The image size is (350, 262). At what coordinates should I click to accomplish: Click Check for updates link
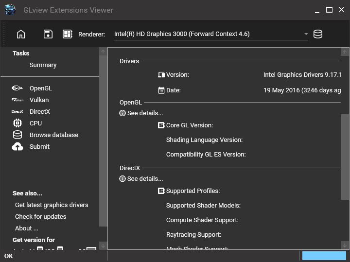[x=41, y=216]
